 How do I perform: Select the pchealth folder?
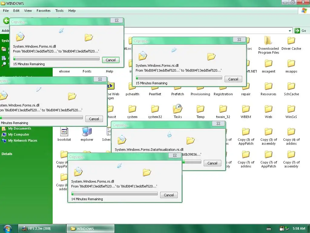click(x=132, y=94)
